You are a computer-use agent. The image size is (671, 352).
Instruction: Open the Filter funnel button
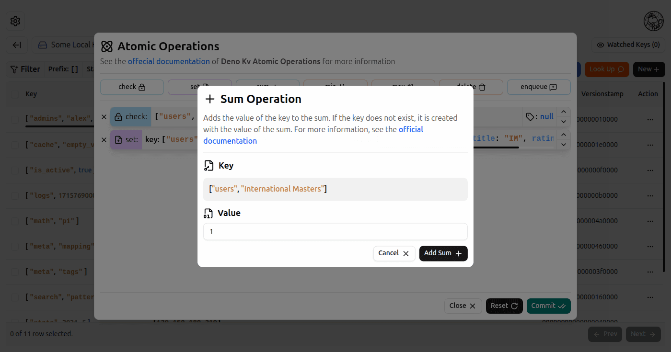tap(25, 69)
